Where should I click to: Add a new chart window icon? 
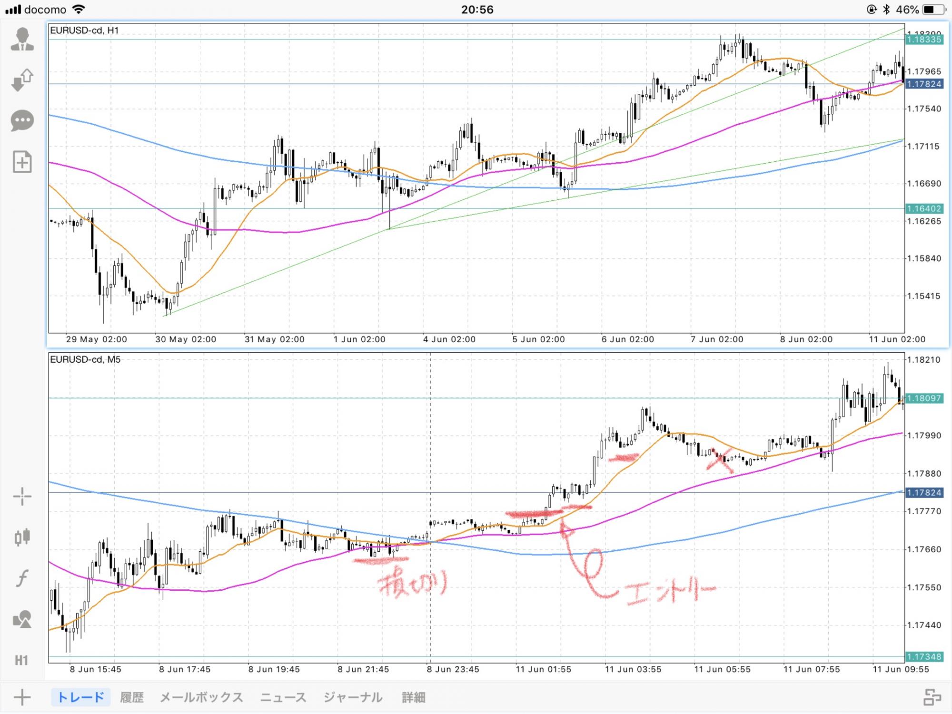(x=22, y=162)
